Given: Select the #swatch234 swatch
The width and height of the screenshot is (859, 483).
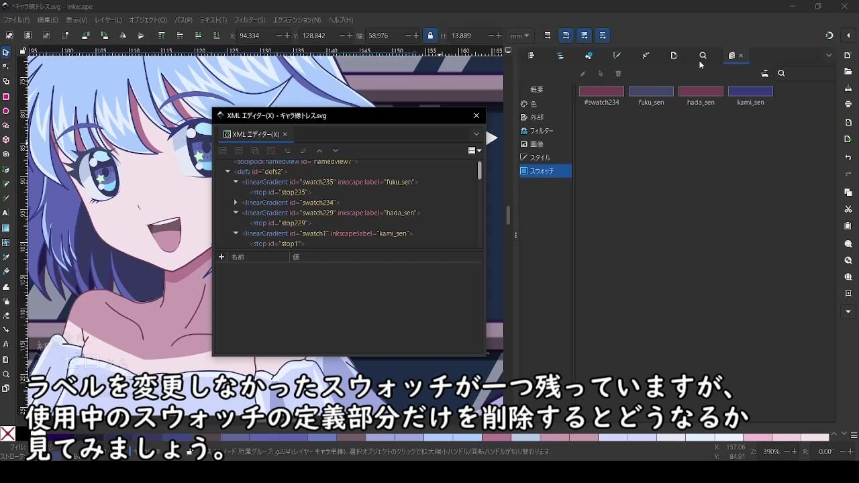Looking at the screenshot, I should point(601,95).
